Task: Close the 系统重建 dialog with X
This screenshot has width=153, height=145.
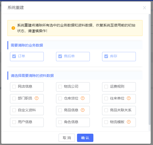Action: (x=145, y=8)
